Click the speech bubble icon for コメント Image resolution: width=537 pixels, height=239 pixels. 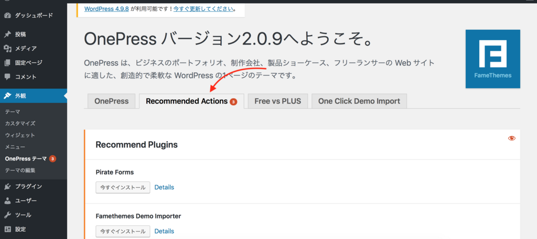click(7, 77)
